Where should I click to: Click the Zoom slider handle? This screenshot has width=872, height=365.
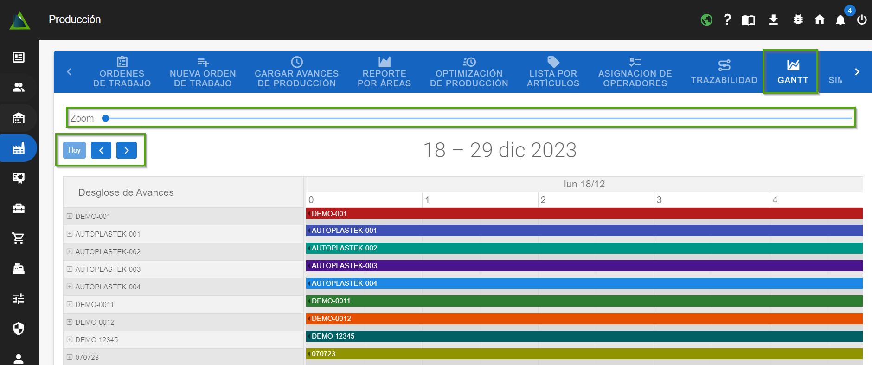106,118
